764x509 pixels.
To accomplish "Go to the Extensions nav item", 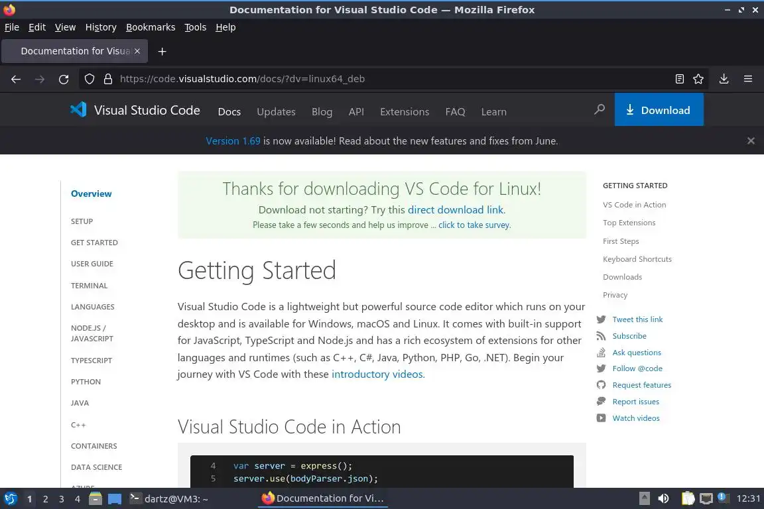I will pos(405,111).
